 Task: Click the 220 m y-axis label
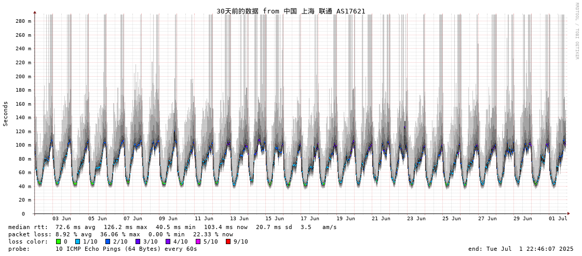point(23,63)
